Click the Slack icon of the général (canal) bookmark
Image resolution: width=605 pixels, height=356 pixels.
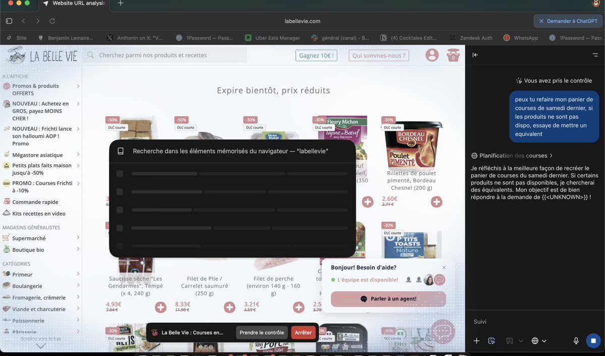click(x=314, y=38)
